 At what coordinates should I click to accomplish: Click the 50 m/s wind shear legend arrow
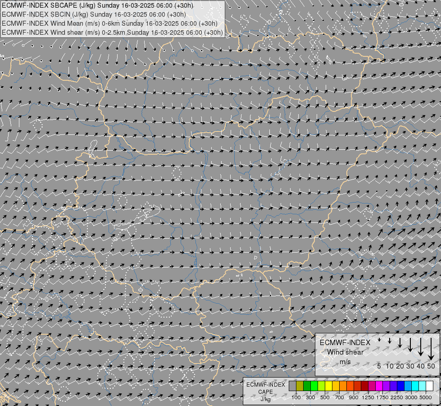[431, 349]
